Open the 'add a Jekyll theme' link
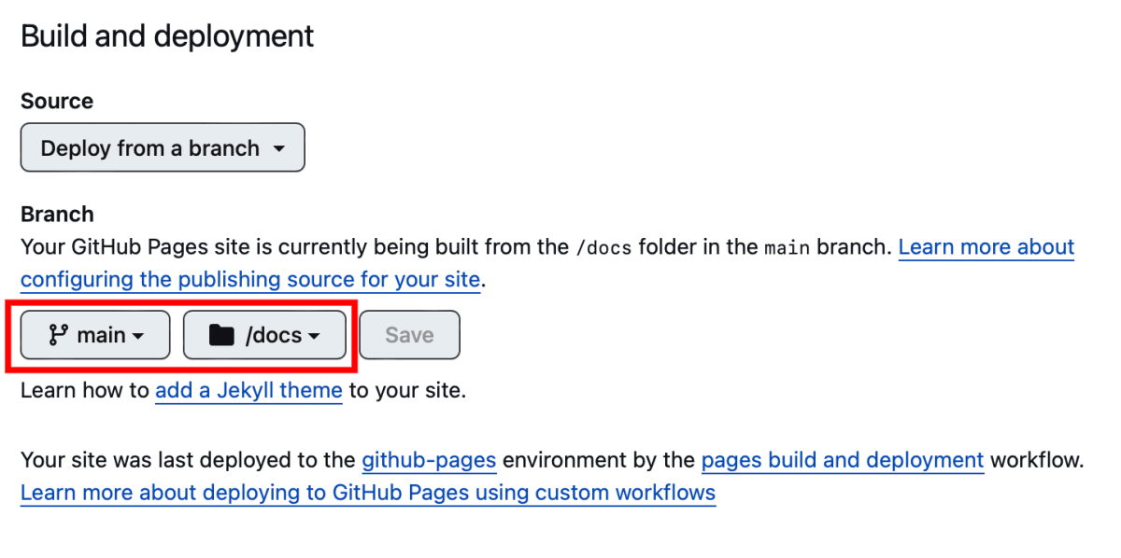Screen dimensions: 1121x558 248,390
